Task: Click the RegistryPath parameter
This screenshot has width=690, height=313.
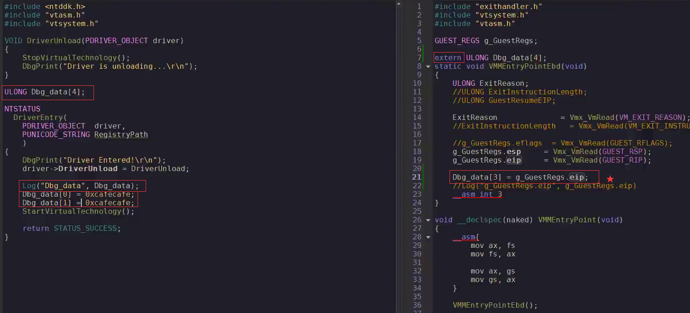Action: click(121, 134)
